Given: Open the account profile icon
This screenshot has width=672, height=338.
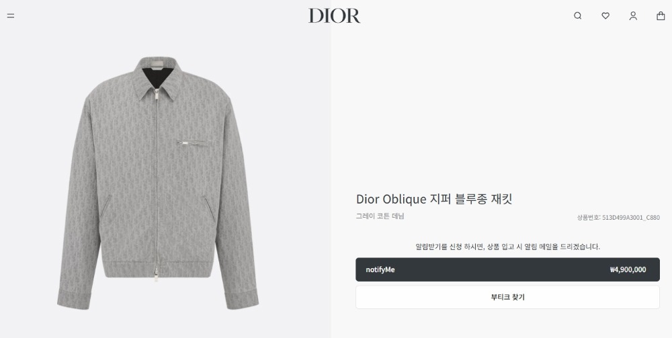Looking at the screenshot, I should tap(633, 16).
